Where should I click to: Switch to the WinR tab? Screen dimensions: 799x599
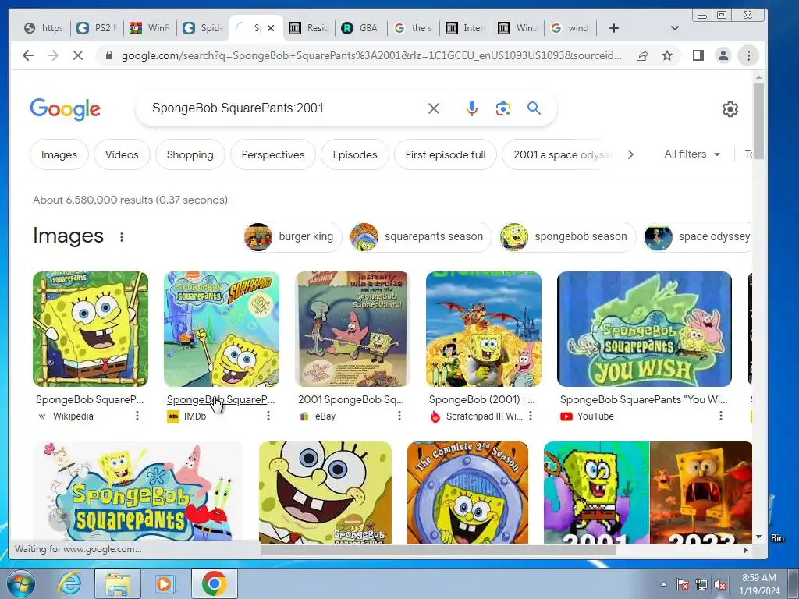[x=150, y=28]
